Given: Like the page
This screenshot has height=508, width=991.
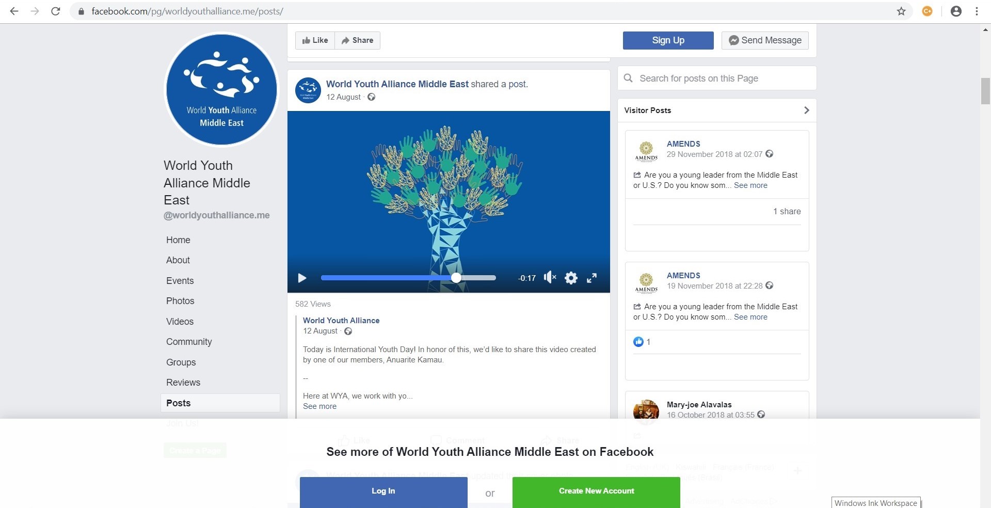Looking at the screenshot, I should pos(315,40).
